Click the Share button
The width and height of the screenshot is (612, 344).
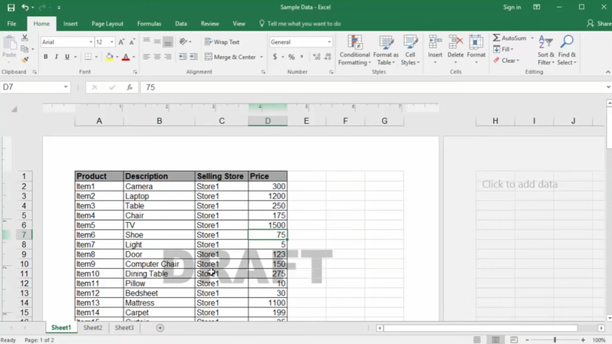(x=600, y=24)
